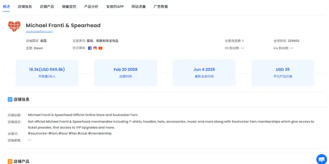The height and width of the screenshot is (164, 329).
Task: Switch to the 概述 tab
Action: [6, 7]
